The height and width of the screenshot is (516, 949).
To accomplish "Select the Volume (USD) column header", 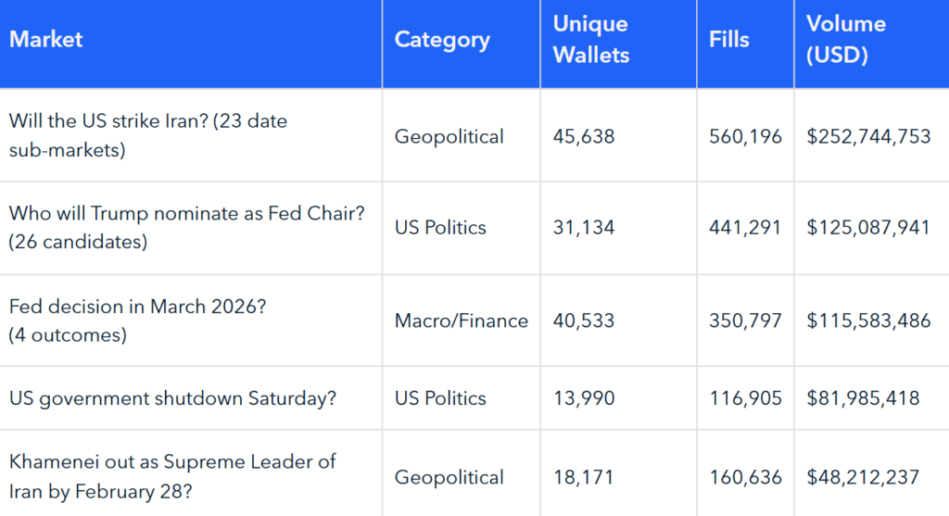I will tap(846, 40).
